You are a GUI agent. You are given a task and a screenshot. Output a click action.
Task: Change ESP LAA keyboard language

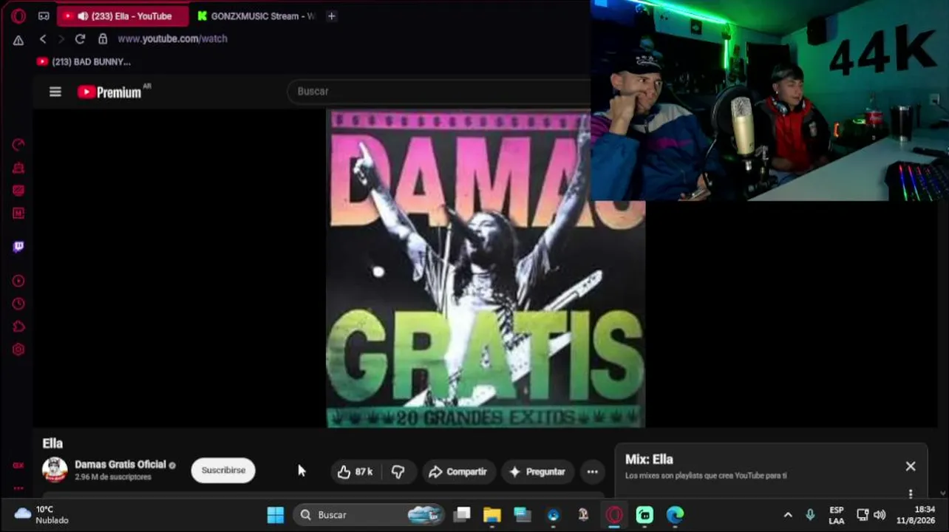tap(837, 515)
